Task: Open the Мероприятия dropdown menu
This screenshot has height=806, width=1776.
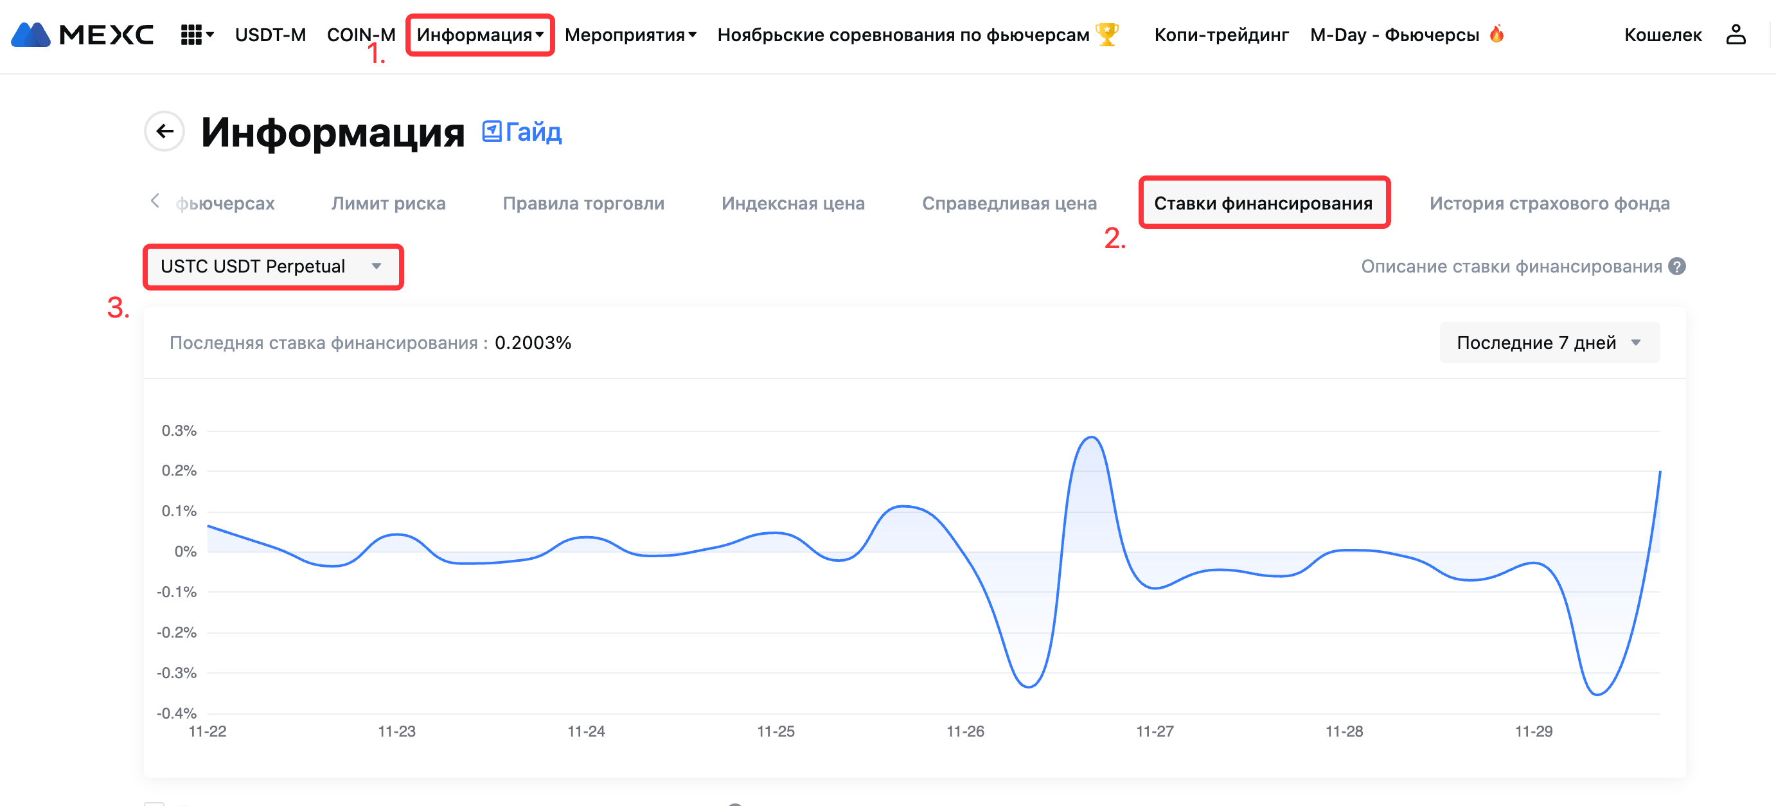Action: (630, 35)
